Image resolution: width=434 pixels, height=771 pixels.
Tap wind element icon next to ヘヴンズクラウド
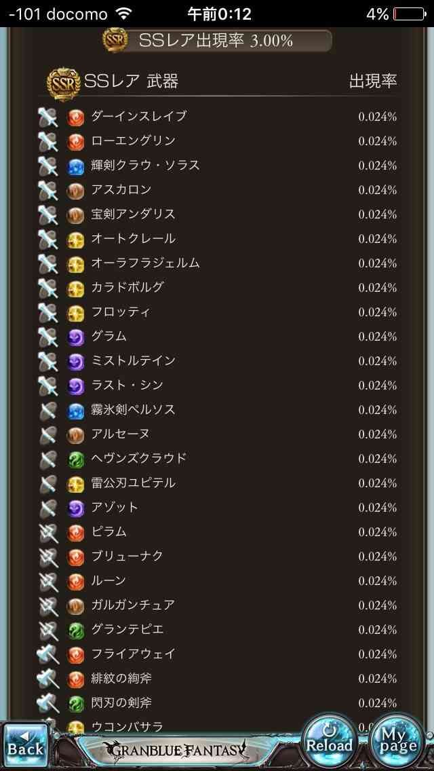[76, 459]
